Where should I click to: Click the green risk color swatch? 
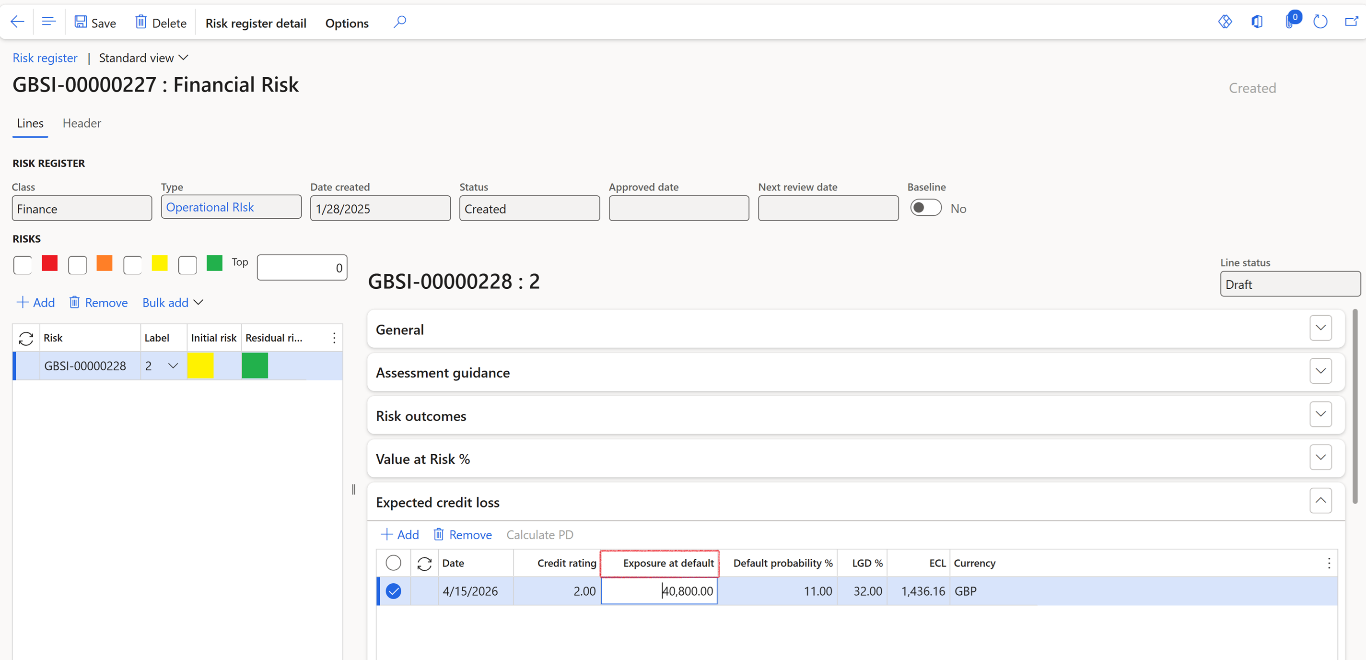(214, 263)
